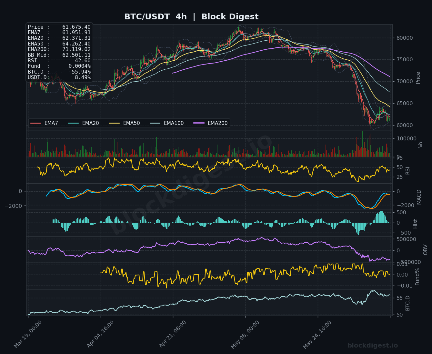Image resolution: width=432 pixels, height=354 pixels.
Task: Click the OBV axis title
Action: pyautogui.click(x=425, y=250)
